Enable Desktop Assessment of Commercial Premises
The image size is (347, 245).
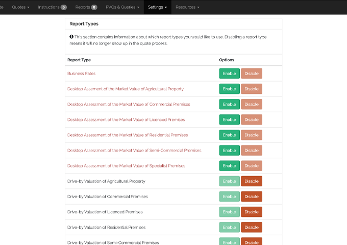click(229, 104)
